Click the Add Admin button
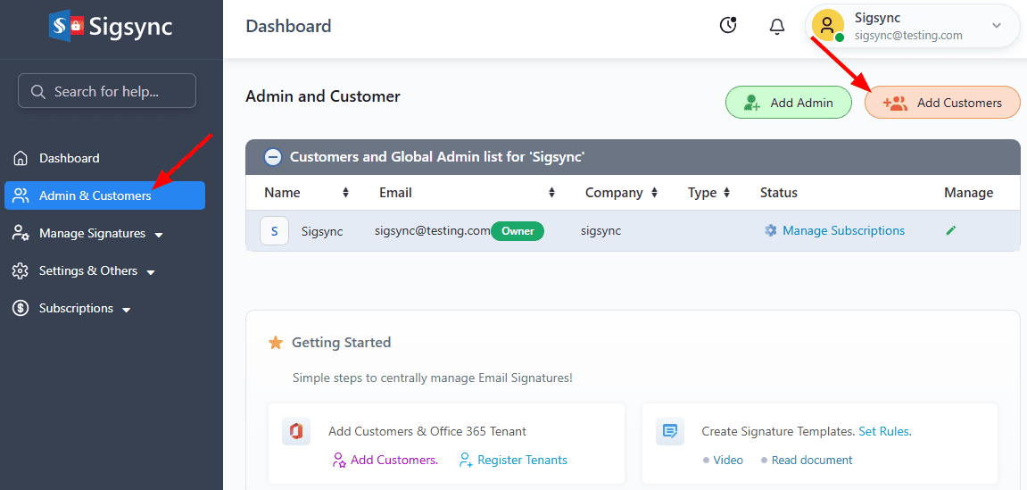This screenshot has height=490, width=1027. [788, 103]
